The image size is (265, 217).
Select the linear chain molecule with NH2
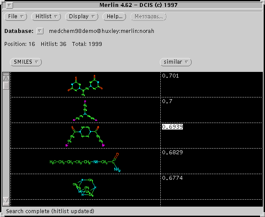(x=85, y=161)
